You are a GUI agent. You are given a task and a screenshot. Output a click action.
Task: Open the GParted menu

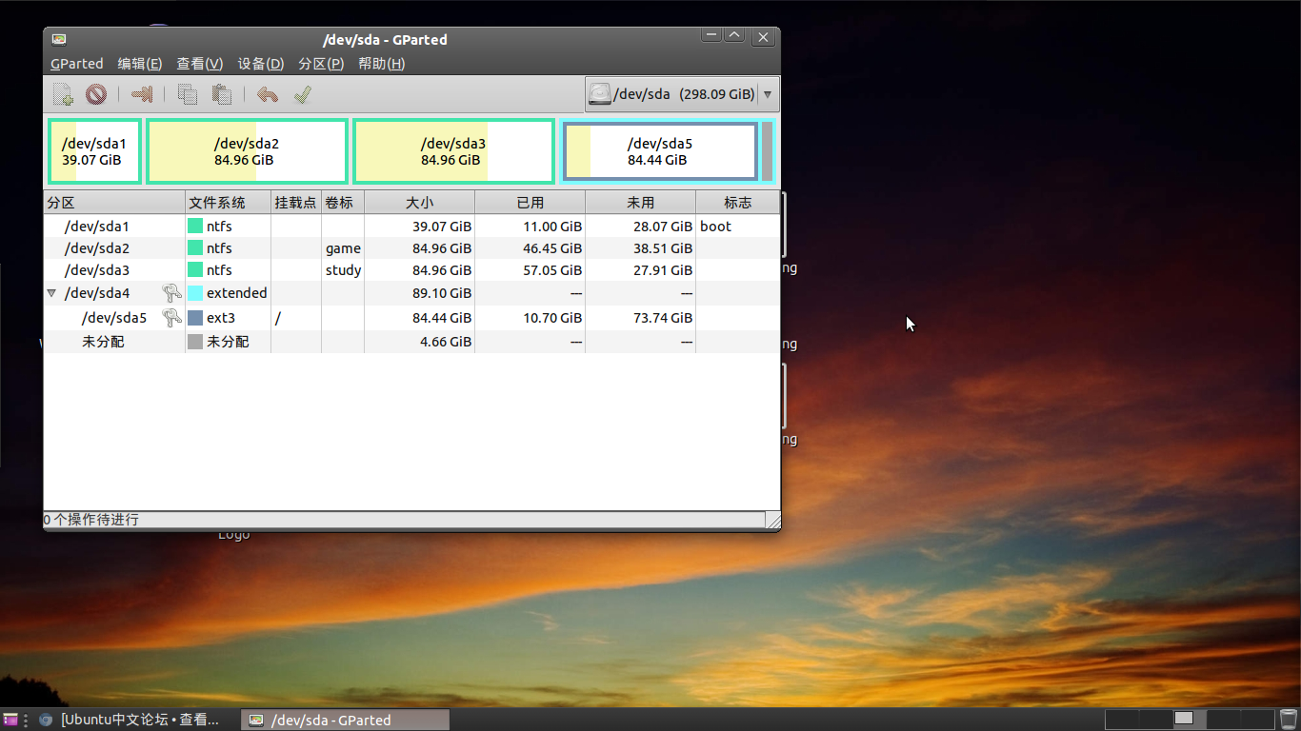[76, 64]
